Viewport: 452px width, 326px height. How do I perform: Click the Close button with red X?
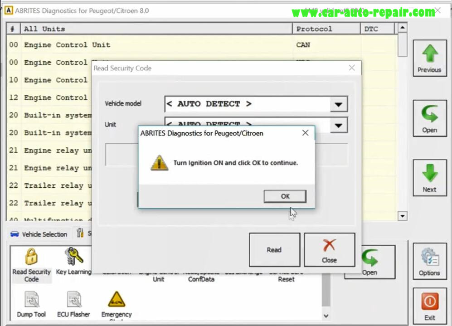pyautogui.click(x=330, y=250)
